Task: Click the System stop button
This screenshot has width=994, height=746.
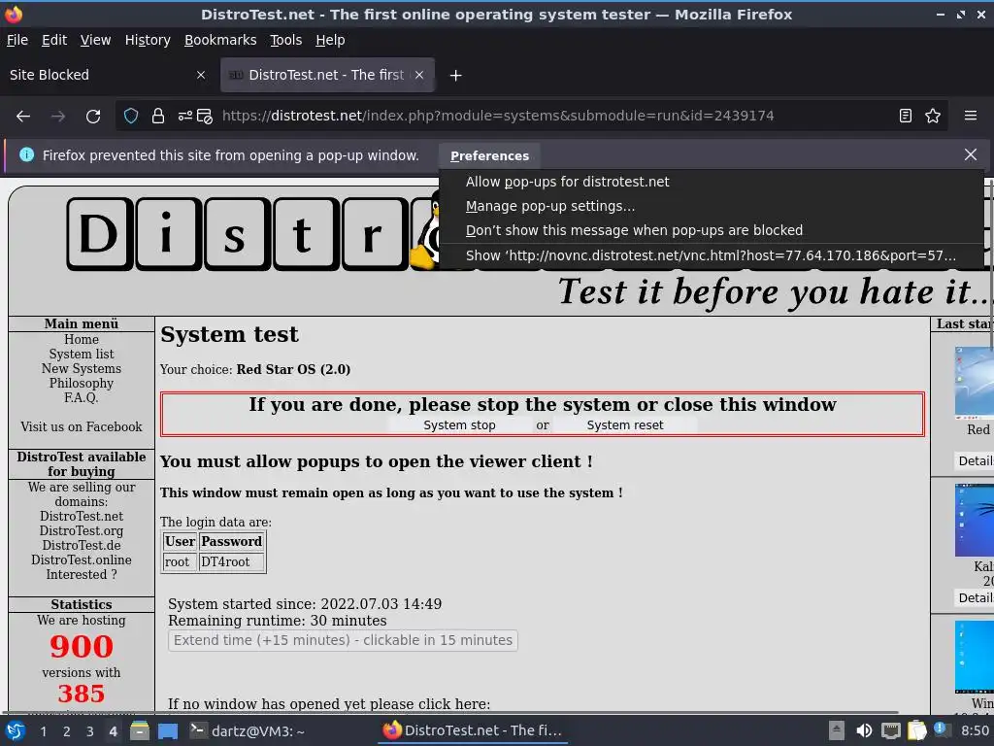Action: coord(459,425)
